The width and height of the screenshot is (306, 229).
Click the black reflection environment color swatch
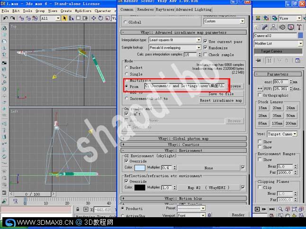coord(140,187)
